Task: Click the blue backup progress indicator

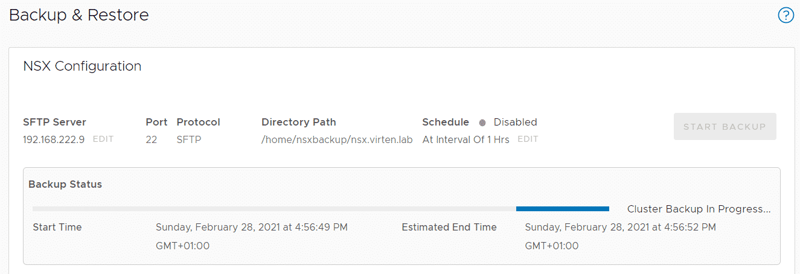Action: (x=563, y=209)
